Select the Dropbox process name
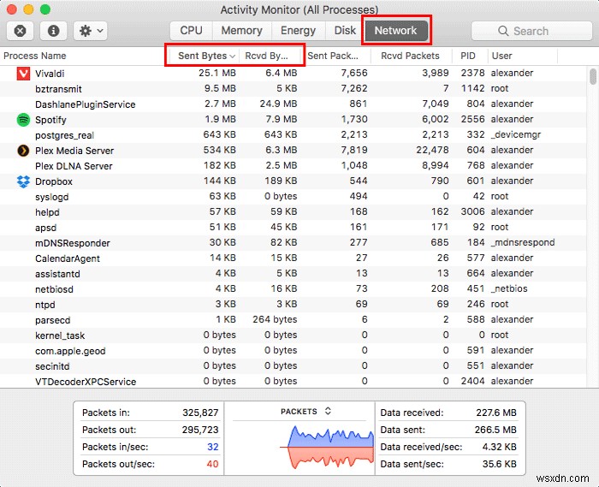 53,181
